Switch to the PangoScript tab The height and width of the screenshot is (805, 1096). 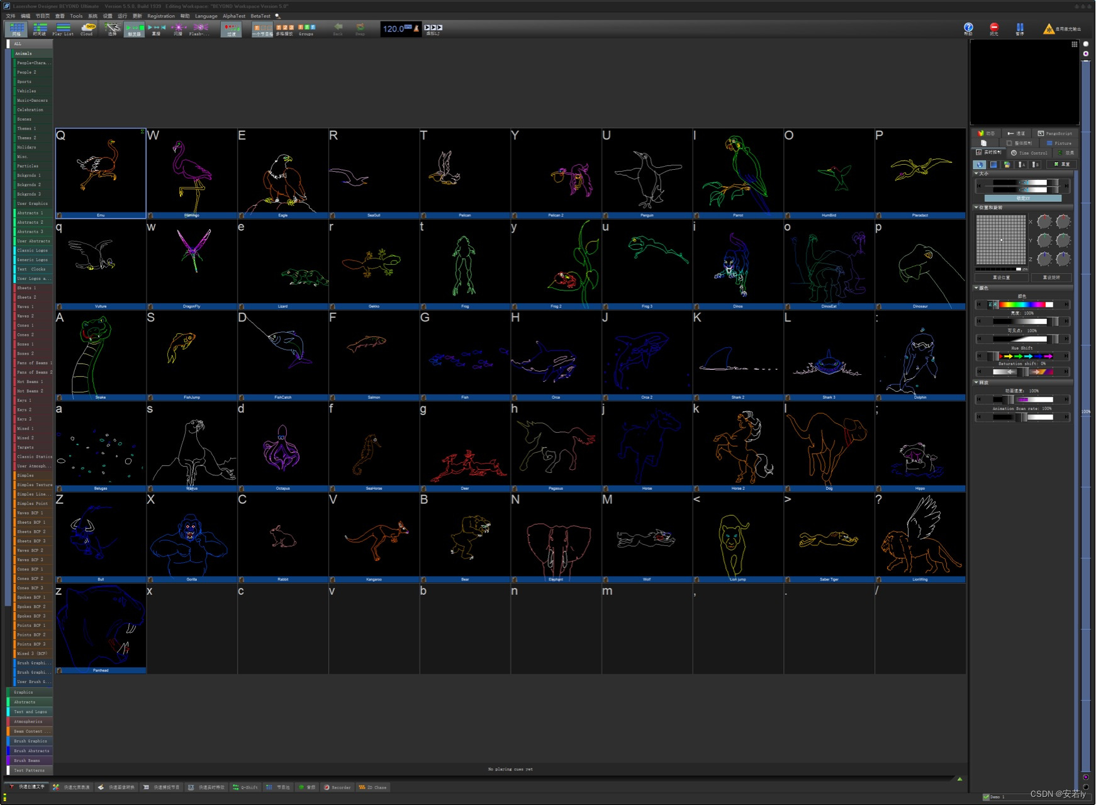click(x=1055, y=133)
